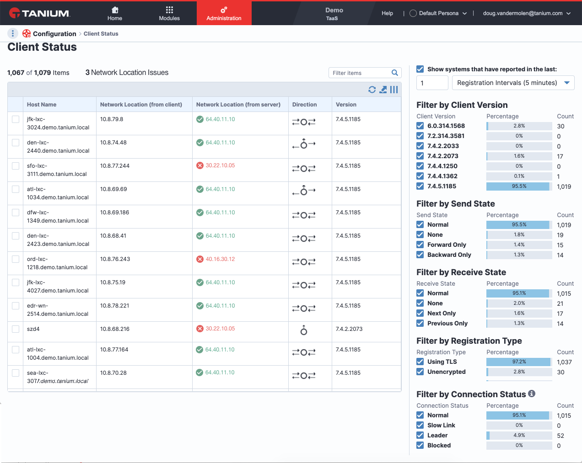This screenshot has width=582, height=463.
Task: Go to the Home tab
Action: [115, 13]
